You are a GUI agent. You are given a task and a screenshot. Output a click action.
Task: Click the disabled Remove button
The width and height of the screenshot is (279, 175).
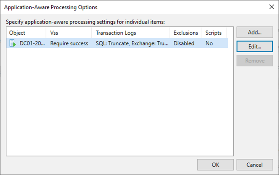pyautogui.click(x=255, y=60)
